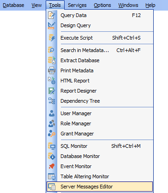This screenshot has height=193, width=168.
Task: Click the Ctrl+Alt+F shortcut text
Action: tap(128, 50)
